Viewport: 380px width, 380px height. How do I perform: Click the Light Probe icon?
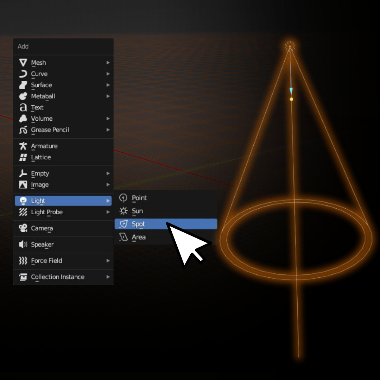[23, 212]
